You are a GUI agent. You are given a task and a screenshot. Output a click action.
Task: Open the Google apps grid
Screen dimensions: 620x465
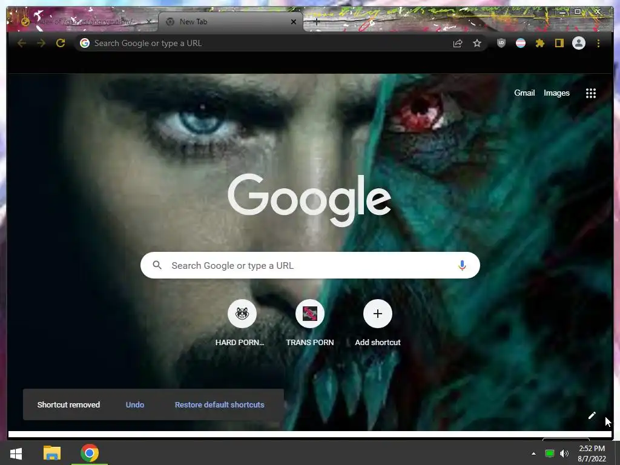591,93
